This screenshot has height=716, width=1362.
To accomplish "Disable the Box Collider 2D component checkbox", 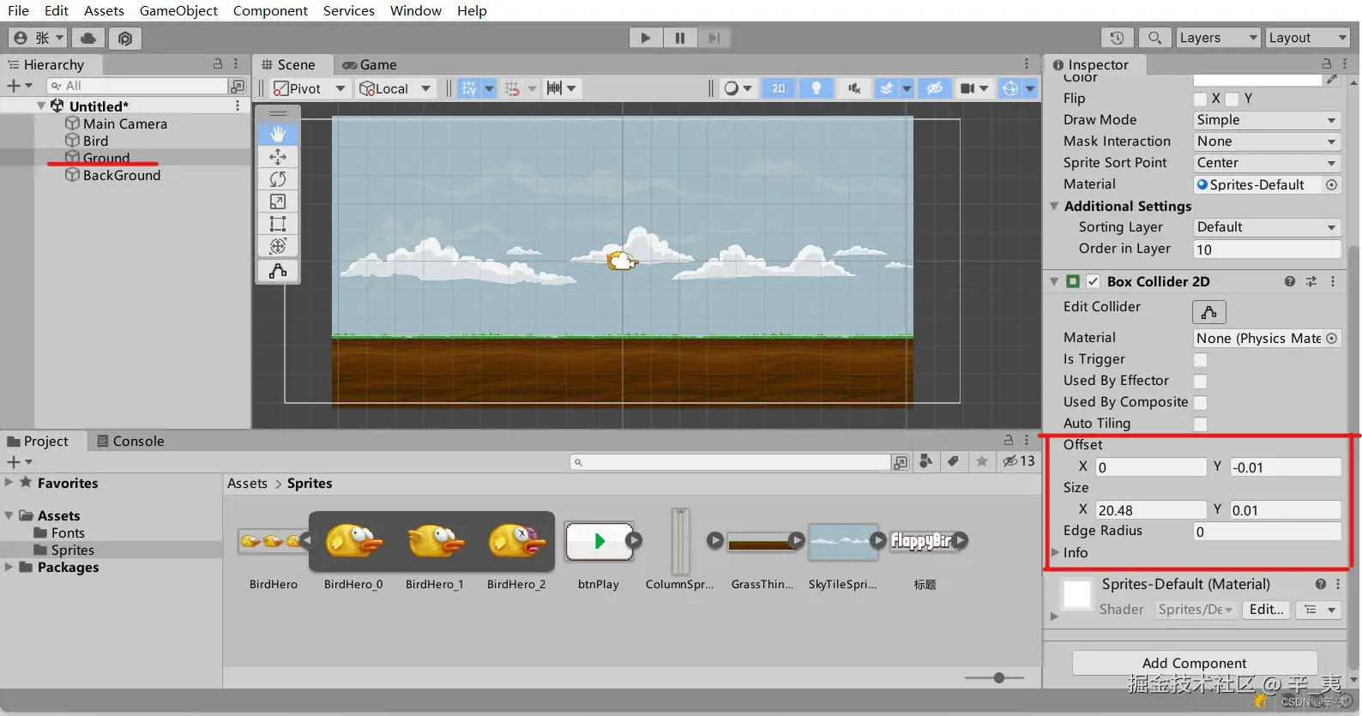I will click(1094, 281).
